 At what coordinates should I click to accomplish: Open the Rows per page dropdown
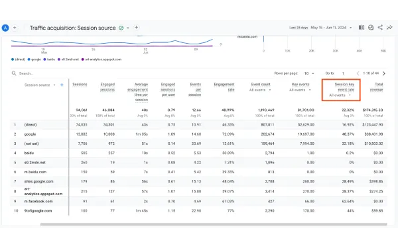click(309, 73)
